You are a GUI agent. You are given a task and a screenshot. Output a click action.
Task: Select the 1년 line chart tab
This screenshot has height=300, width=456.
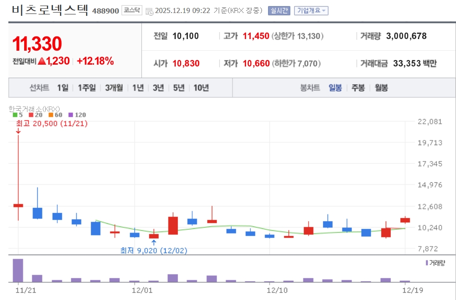138,87
